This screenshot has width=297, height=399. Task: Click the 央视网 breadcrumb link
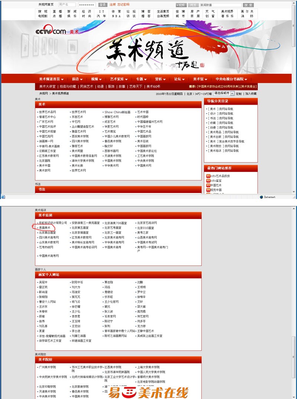point(43,94)
